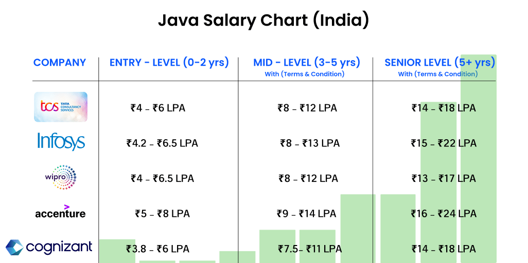Click TCS entry-level salary ₹4 – ₹6 LPA

click(158, 108)
